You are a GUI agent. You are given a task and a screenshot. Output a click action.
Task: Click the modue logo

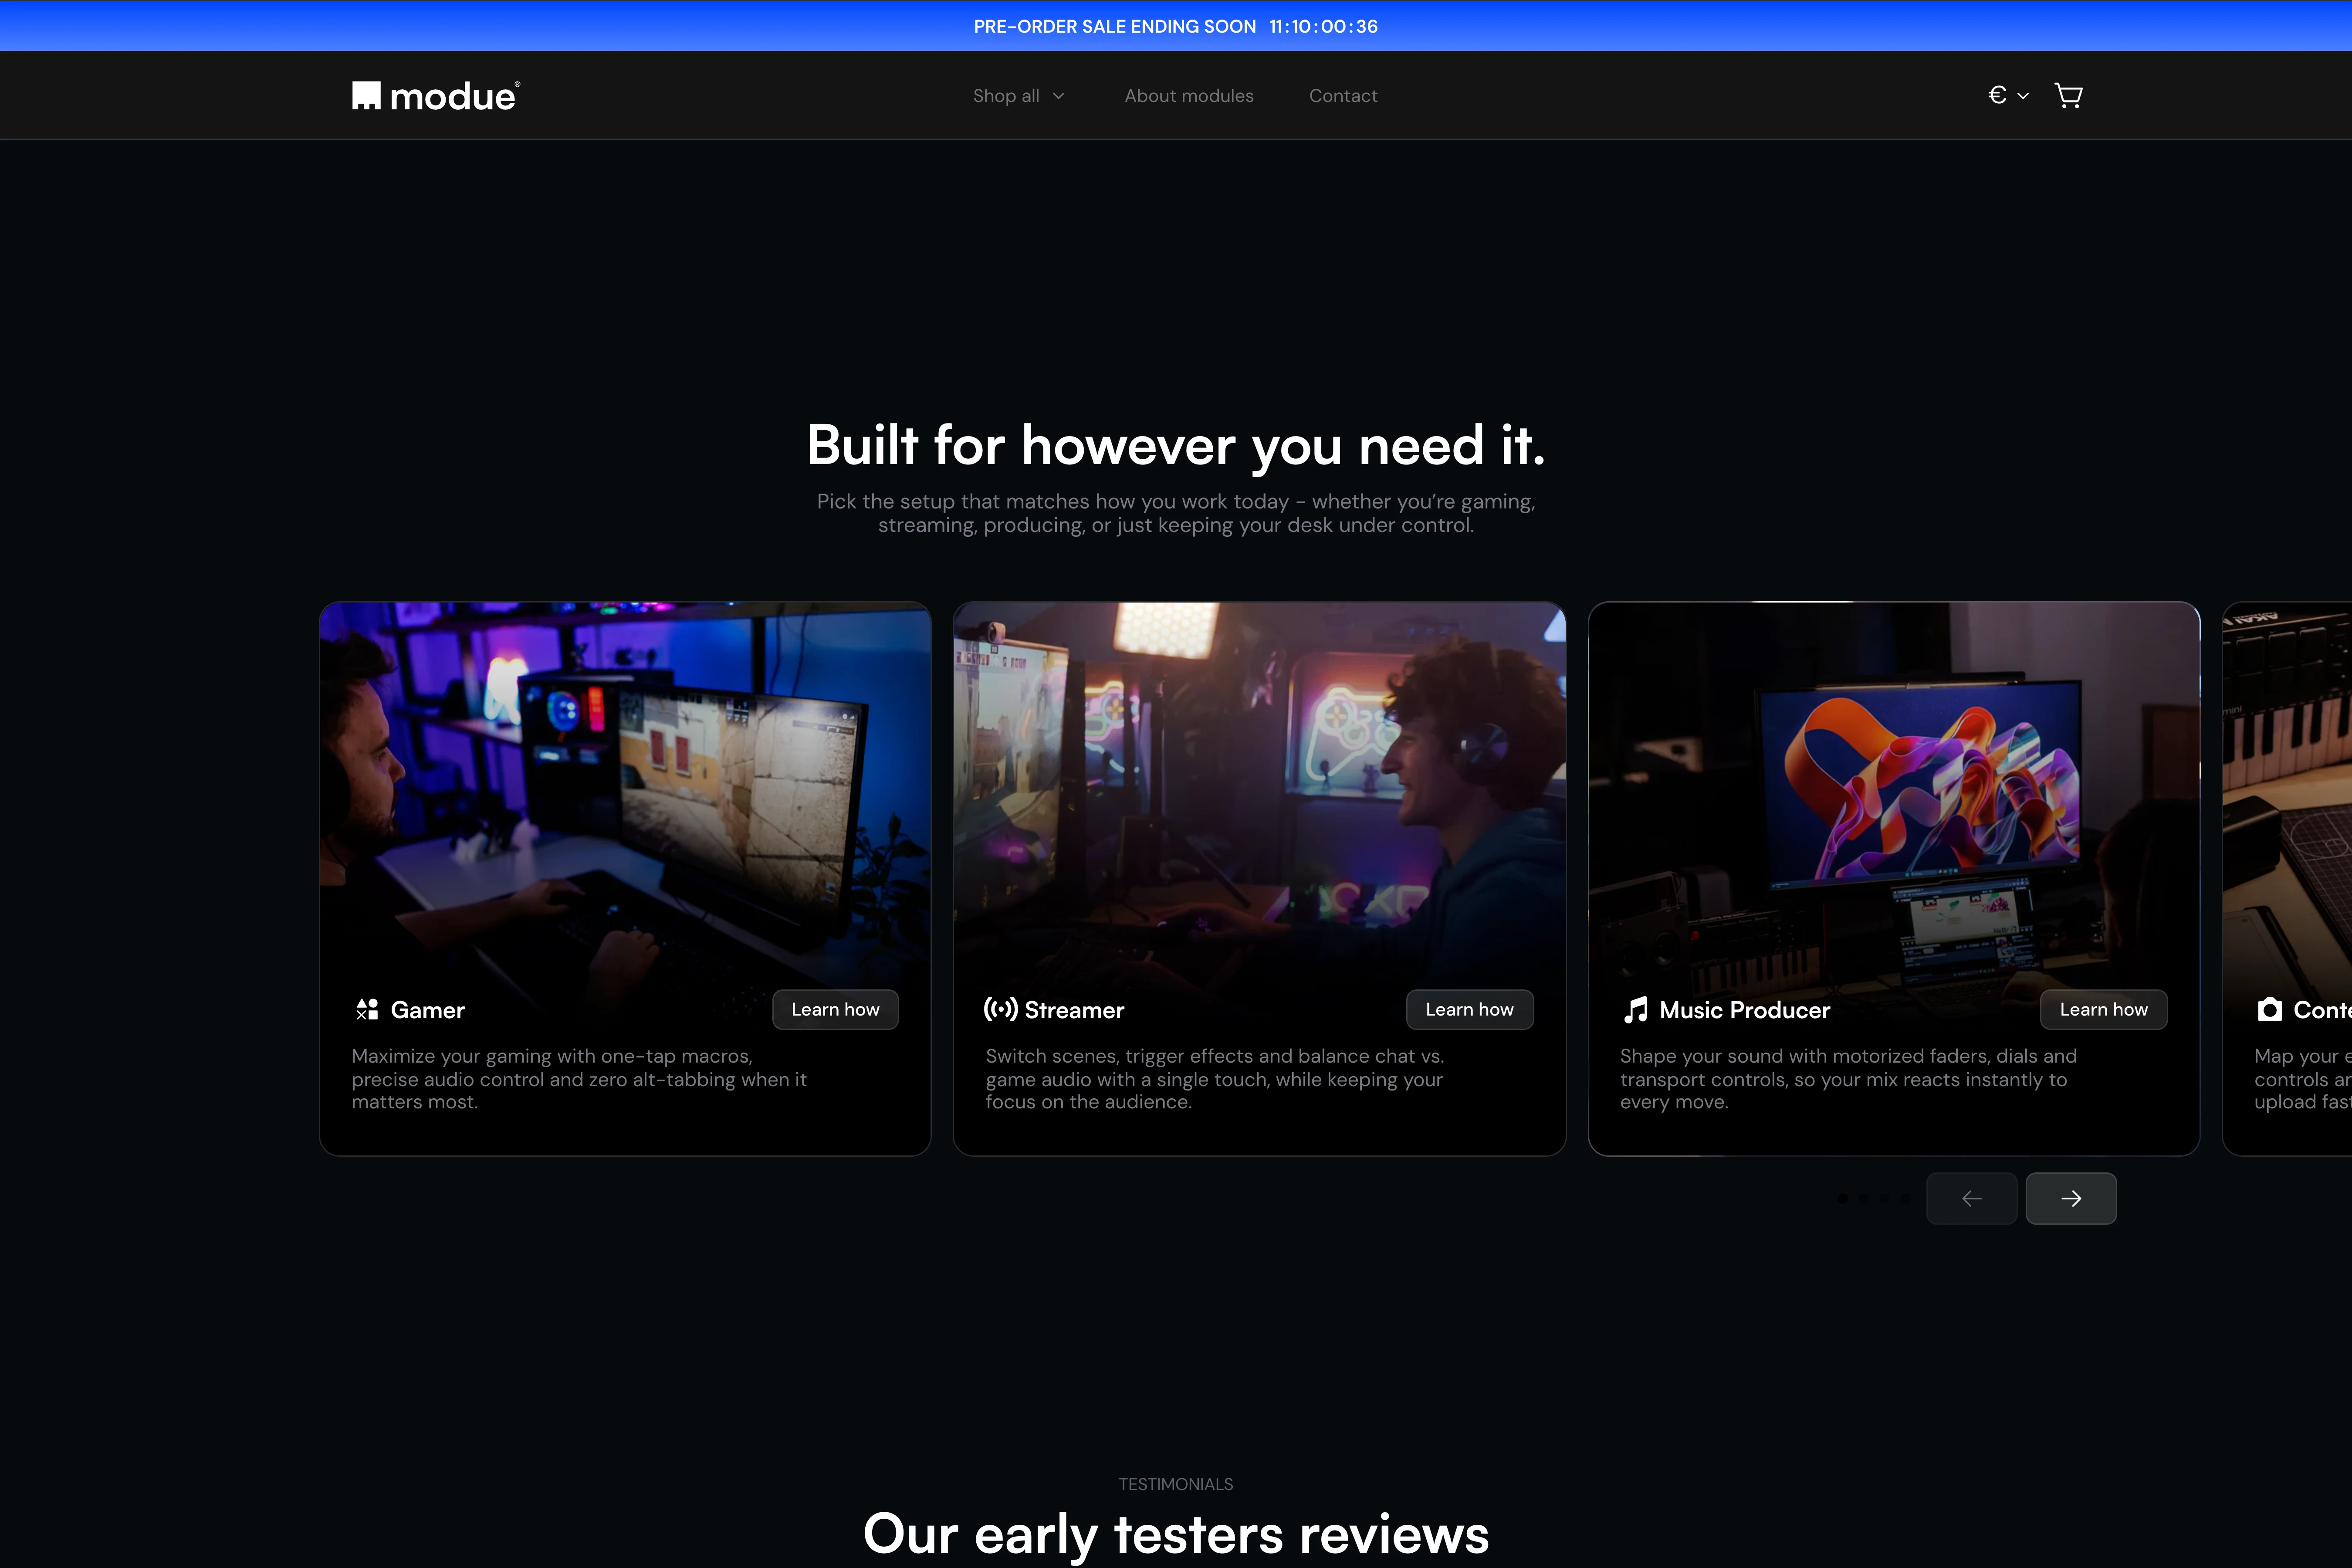click(x=436, y=95)
